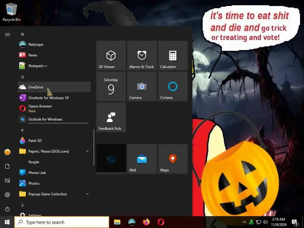
Task: Open the Power options button
Action: coord(7,209)
